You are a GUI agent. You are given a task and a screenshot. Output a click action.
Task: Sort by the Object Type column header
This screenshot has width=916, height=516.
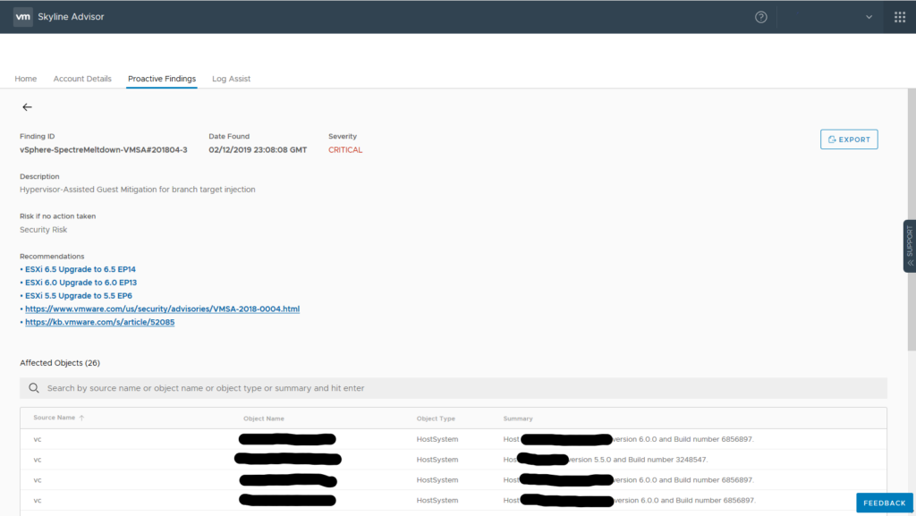(x=436, y=419)
